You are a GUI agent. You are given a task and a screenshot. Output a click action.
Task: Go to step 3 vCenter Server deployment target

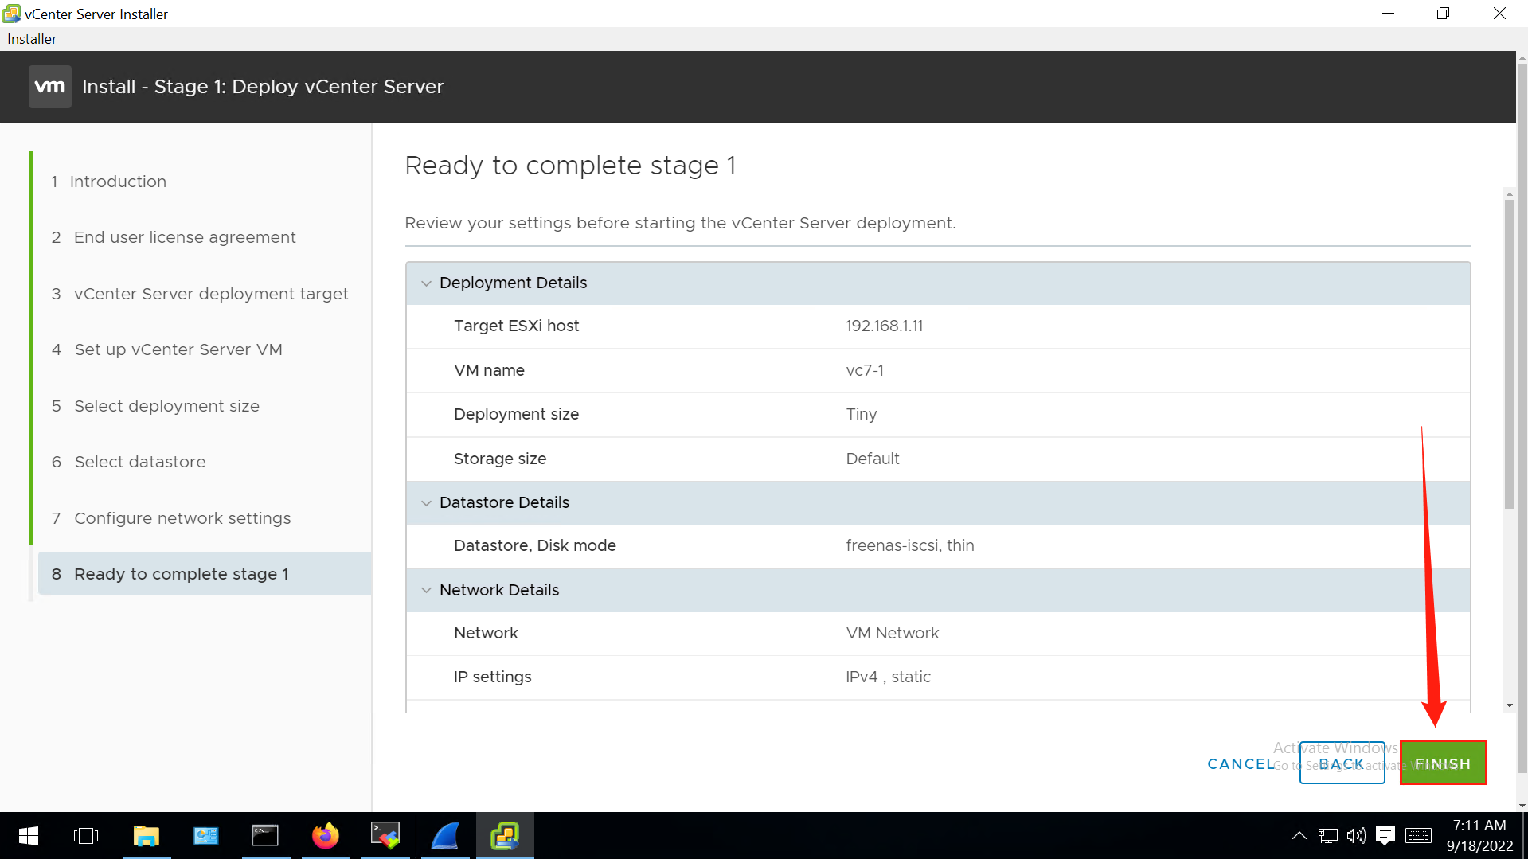[x=200, y=294]
